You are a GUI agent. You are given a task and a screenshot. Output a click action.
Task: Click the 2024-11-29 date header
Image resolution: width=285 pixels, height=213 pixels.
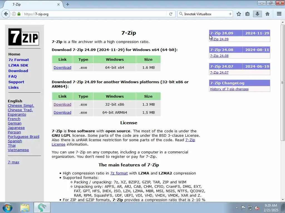point(257,33)
